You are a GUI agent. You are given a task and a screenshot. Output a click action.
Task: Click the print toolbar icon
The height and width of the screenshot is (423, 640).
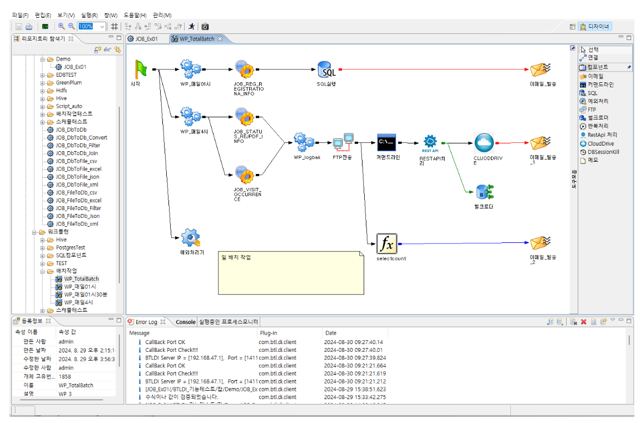(29, 27)
